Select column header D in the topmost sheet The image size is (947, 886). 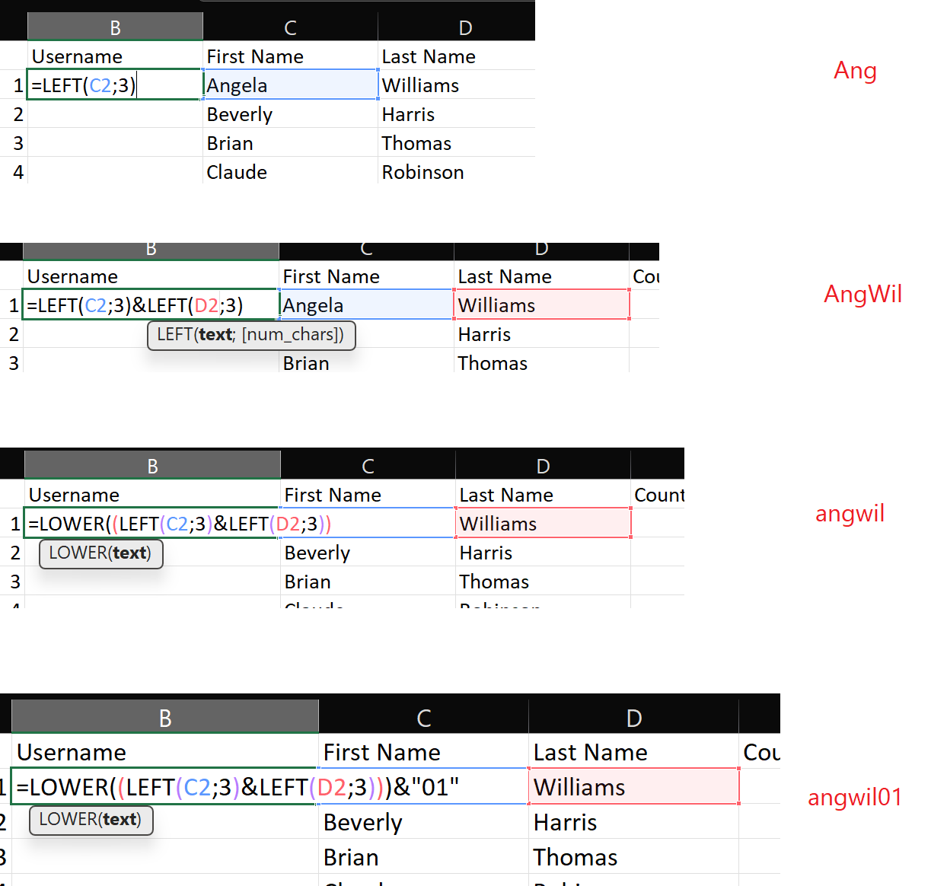coord(465,27)
